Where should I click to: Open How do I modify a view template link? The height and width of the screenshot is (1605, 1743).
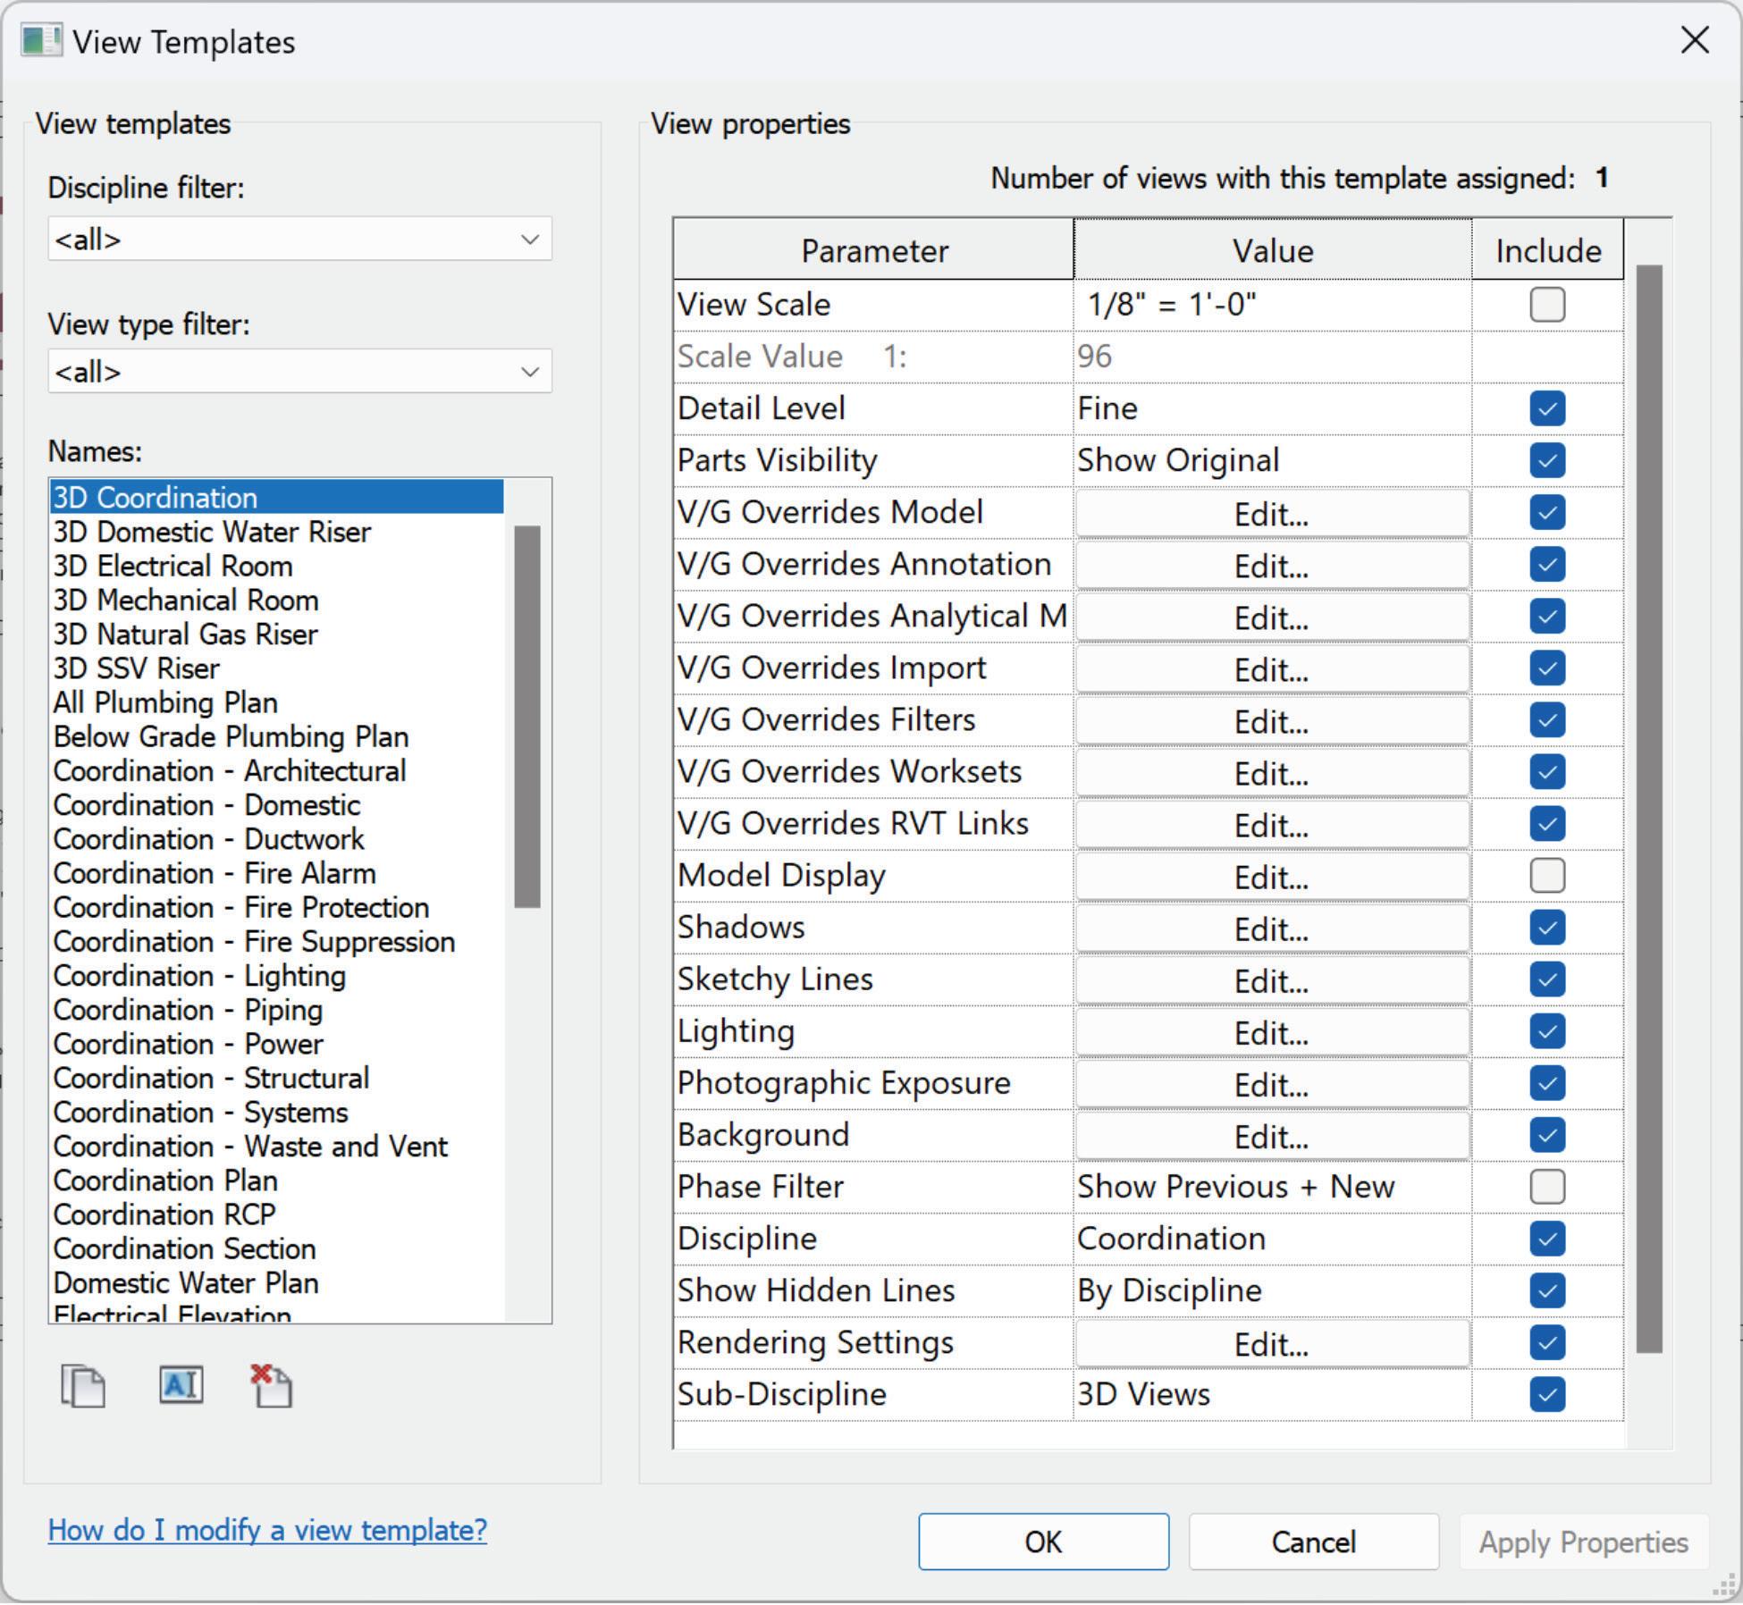tap(267, 1531)
